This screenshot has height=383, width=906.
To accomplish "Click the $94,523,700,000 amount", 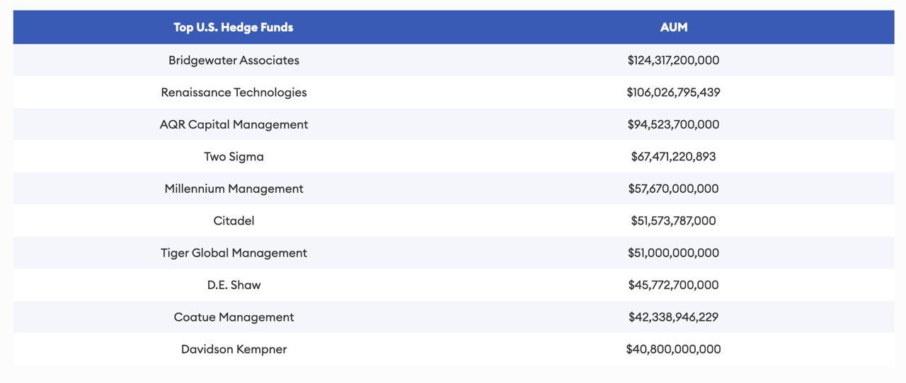I will pos(673,124).
